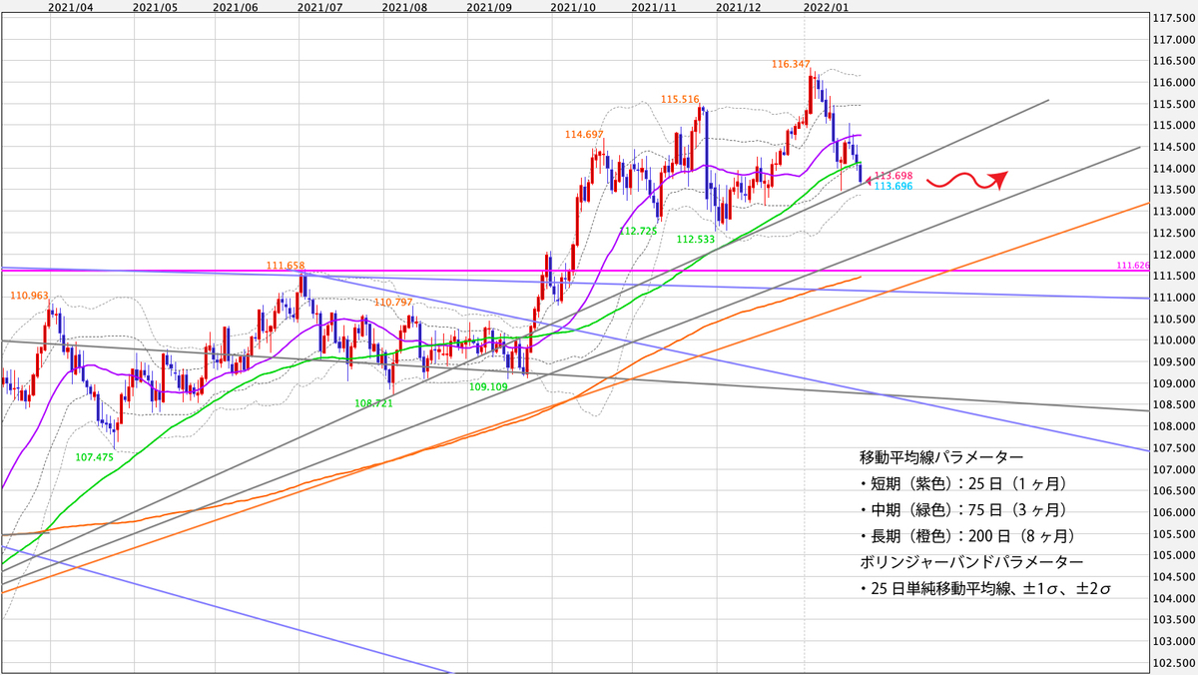Click the 110.963 high label
Viewport: 1198px width, 675px height.
click(x=29, y=296)
